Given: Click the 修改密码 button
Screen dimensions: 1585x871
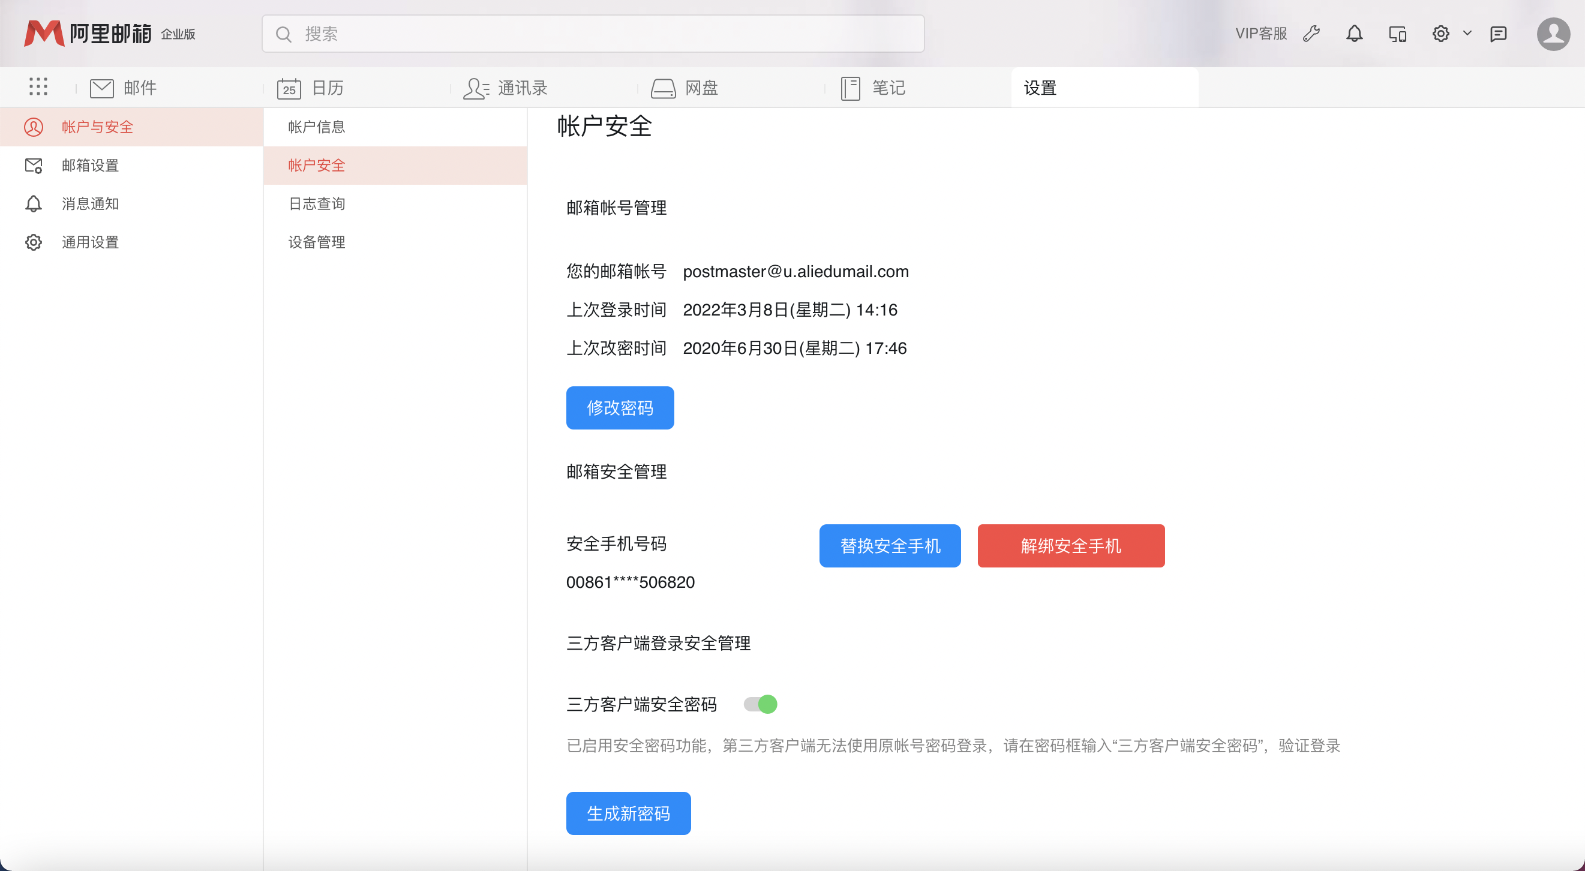Looking at the screenshot, I should point(620,408).
